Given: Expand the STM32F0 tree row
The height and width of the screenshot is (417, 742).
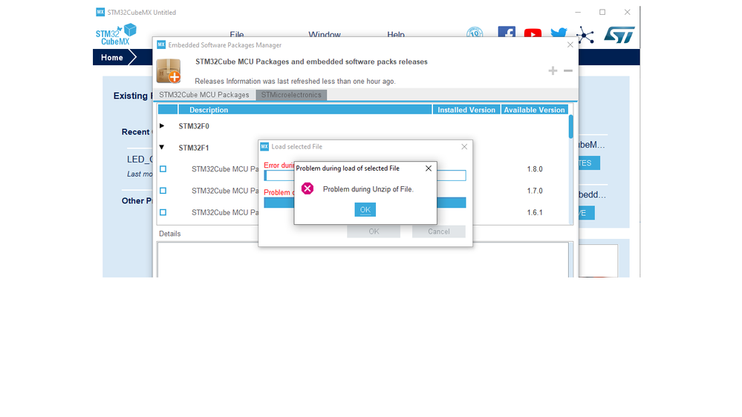Looking at the screenshot, I should [x=162, y=125].
